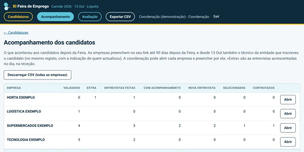Select the Acompanhamento tab

point(55,17)
